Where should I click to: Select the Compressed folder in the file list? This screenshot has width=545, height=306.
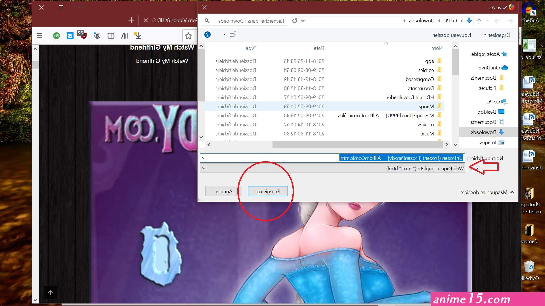pyautogui.click(x=324, y=79)
